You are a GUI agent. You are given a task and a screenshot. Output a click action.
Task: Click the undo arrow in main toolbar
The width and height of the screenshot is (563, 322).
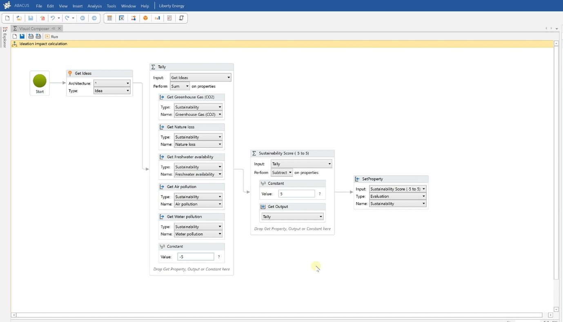52,18
